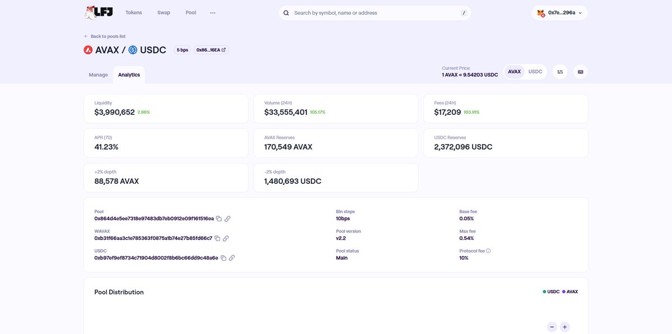Open the USDC address explorer link icon
This screenshot has width=672, height=334.
coord(232,258)
